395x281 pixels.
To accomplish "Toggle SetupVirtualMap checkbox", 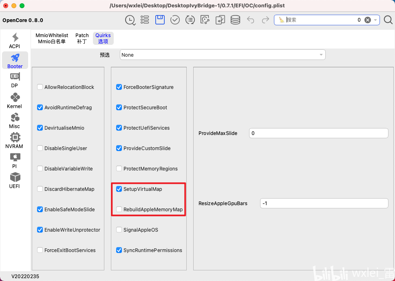I will click(x=119, y=189).
